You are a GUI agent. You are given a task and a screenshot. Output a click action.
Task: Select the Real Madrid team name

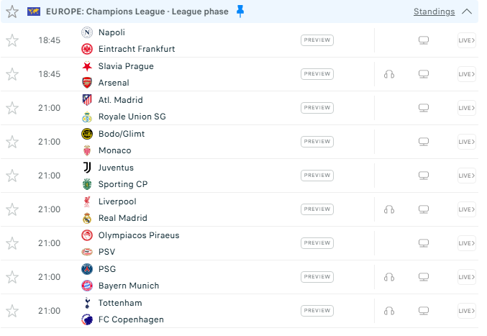[122, 218]
